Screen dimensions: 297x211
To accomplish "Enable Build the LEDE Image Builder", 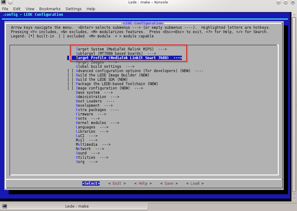I will click(71, 75).
